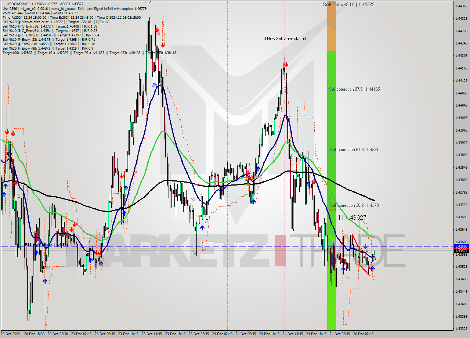Click the 1.43805 price axis label
This screenshot has width=470, height=338.
(461, 180)
